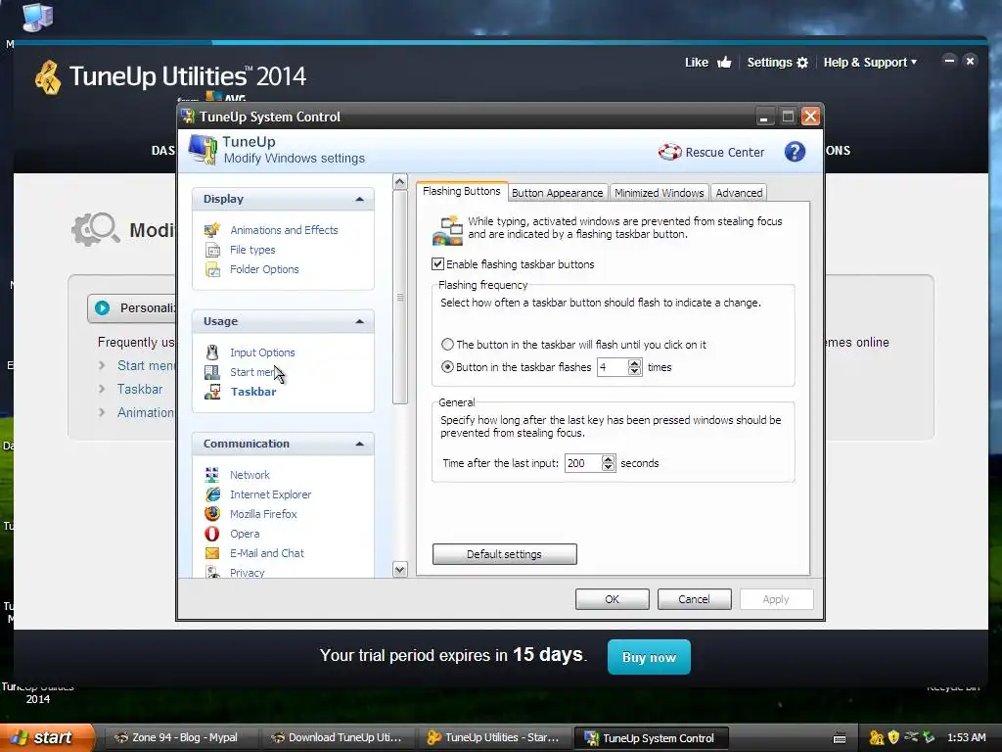Click the TuneUp System Control title icon

[188, 117]
